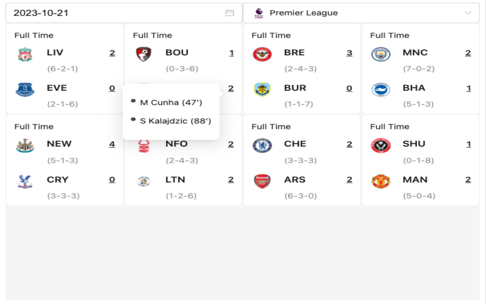Click the Sheffield United badge
Viewport: 486px width, 304px height.
point(381,144)
